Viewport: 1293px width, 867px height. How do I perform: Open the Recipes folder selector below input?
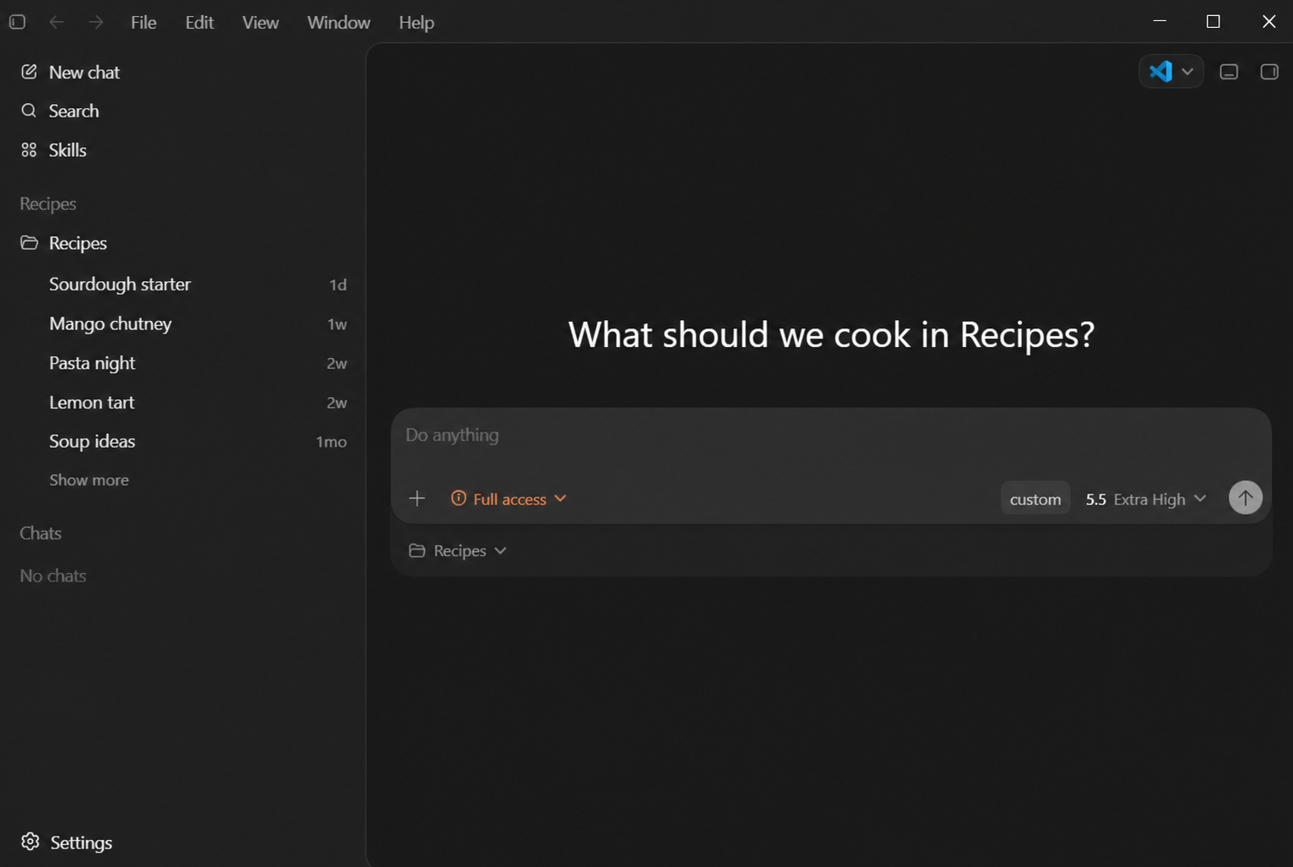click(458, 550)
